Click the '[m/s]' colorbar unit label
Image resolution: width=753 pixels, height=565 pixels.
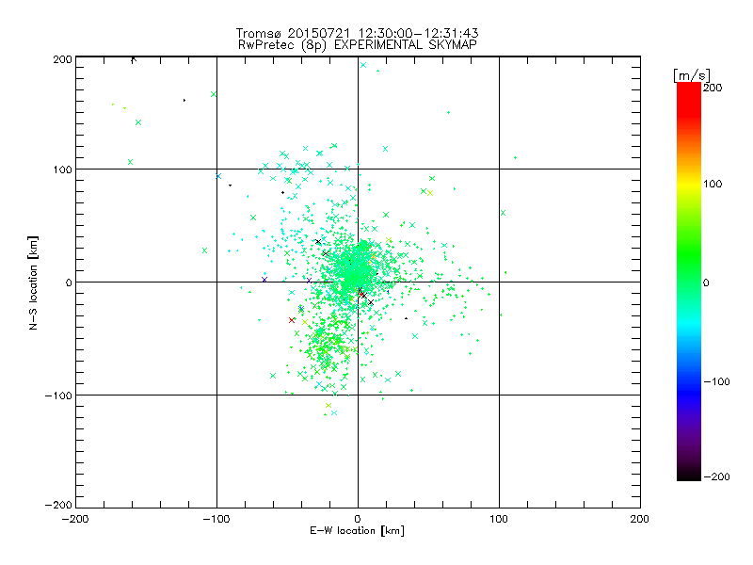pos(691,75)
